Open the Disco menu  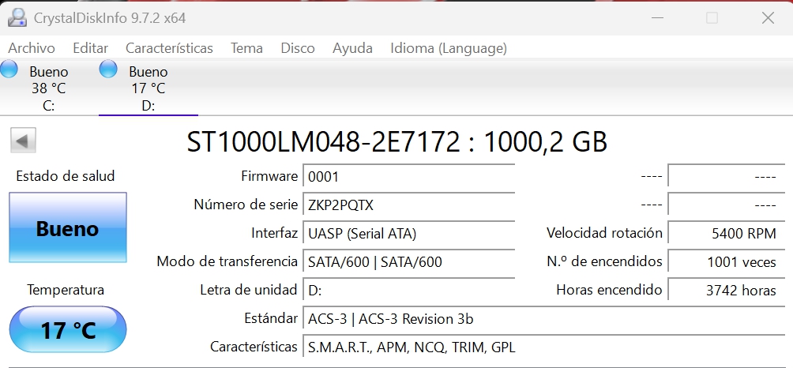tap(298, 48)
